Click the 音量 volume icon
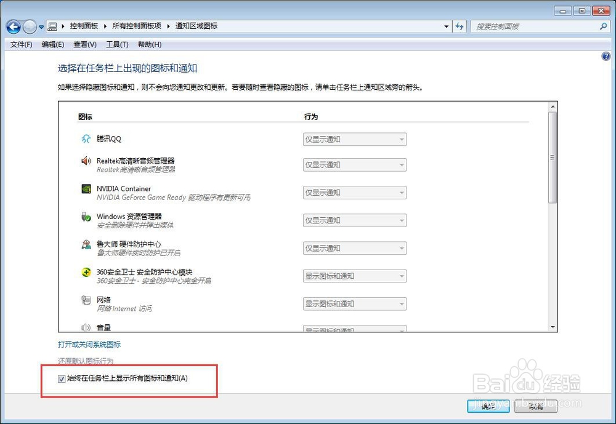The width and height of the screenshot is (616, 424). 86,327
